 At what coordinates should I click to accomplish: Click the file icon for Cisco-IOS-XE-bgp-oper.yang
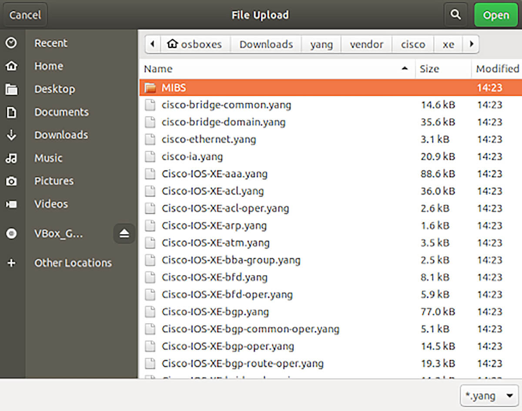coord(150,346)
